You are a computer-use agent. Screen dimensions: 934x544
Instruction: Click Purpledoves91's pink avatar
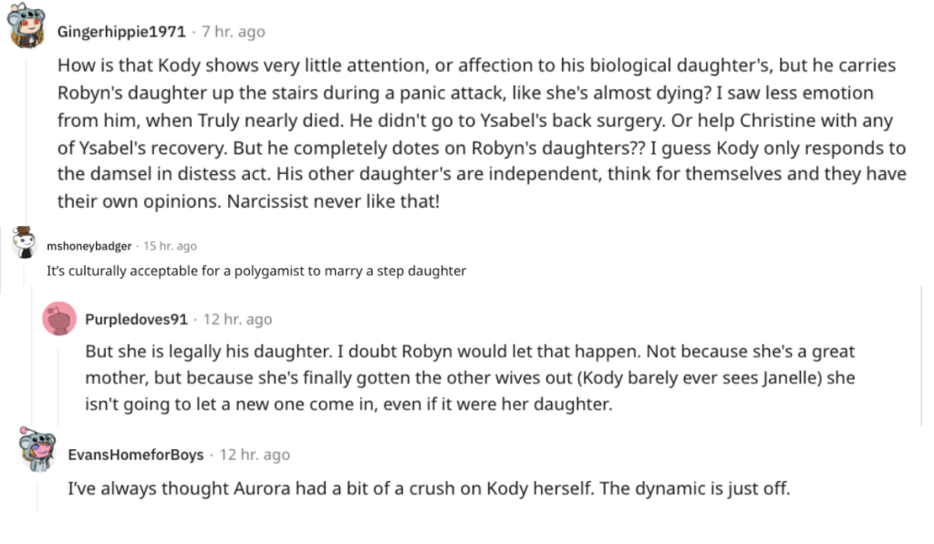[59, 319]
